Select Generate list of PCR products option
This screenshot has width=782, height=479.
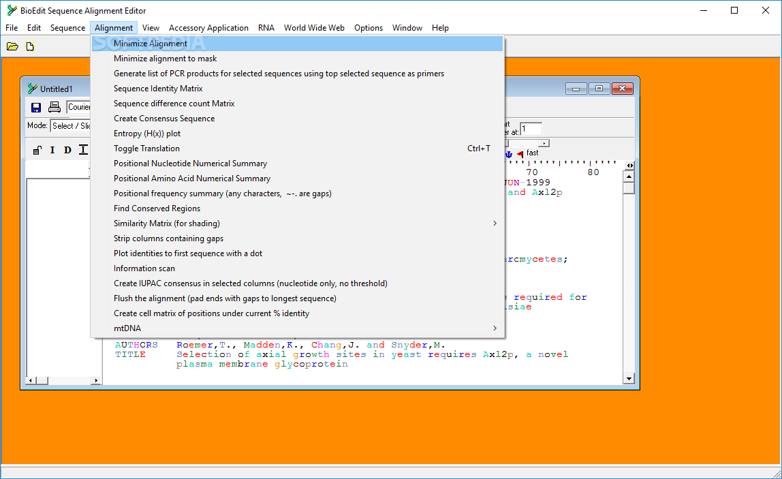(x=297, y=74)
